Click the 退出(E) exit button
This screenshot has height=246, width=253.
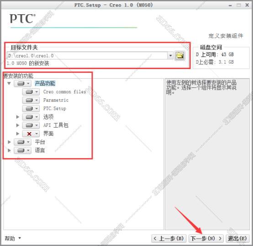click(x=237, y=238)
